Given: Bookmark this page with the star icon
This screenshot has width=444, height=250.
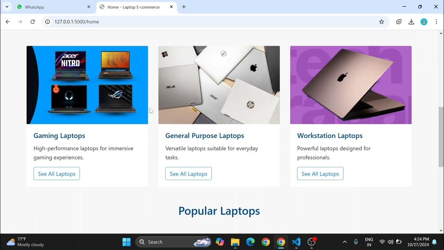Looking at the screenshot, I should coord(382,22).
